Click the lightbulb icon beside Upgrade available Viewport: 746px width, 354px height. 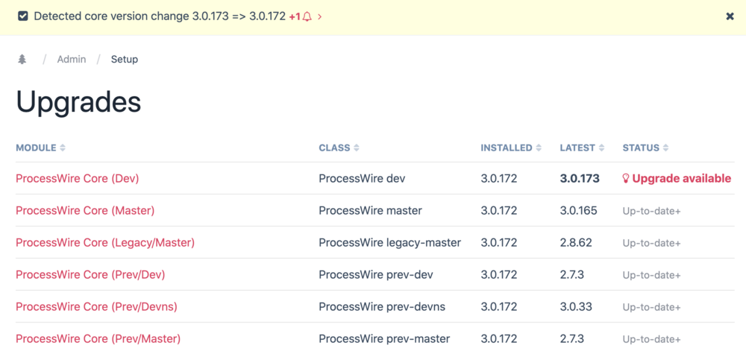pyautogui.click(x=626, y=179)
